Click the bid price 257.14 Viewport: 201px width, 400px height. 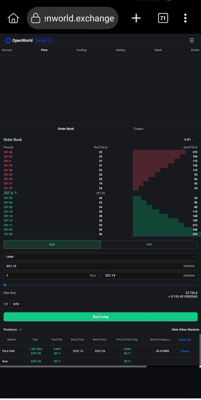[8, 216]
